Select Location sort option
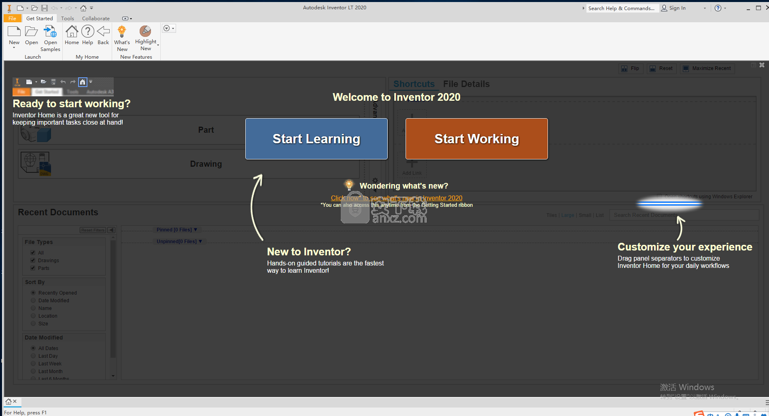This screenshot has width=769, height=416. tap(33, 316)
